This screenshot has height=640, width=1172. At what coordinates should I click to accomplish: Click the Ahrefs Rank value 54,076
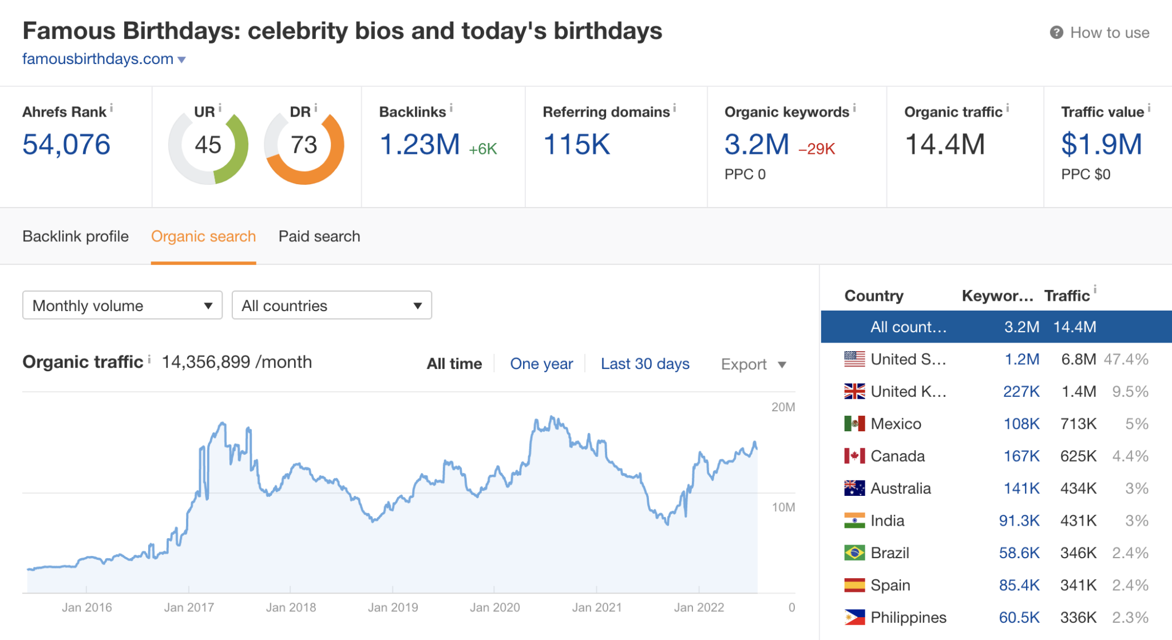66,144
